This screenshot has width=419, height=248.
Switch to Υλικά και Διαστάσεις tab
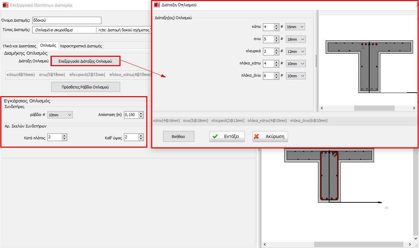coord(19,46)
